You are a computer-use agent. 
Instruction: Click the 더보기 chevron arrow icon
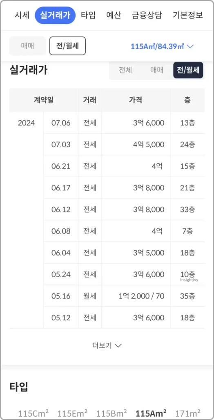click(x=118, y=345)
